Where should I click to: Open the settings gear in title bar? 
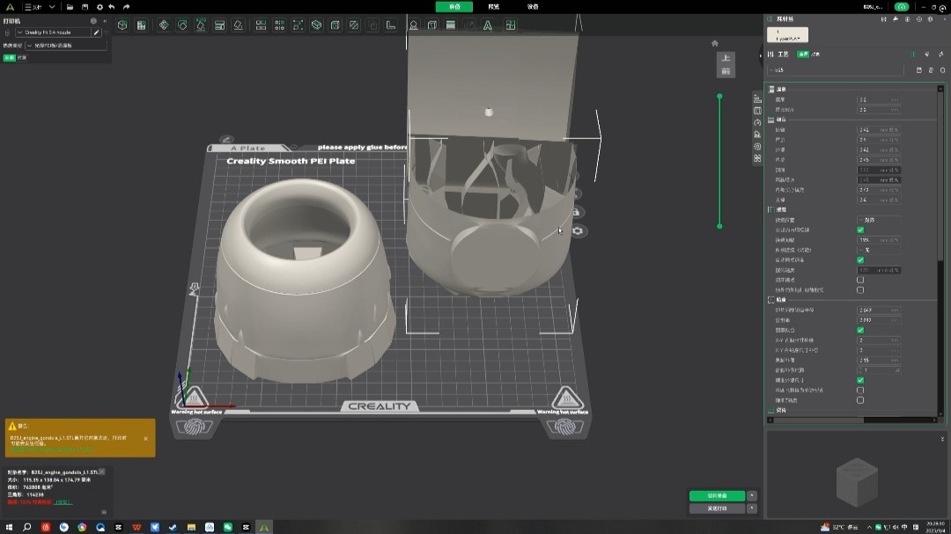(x=100, y=7)
